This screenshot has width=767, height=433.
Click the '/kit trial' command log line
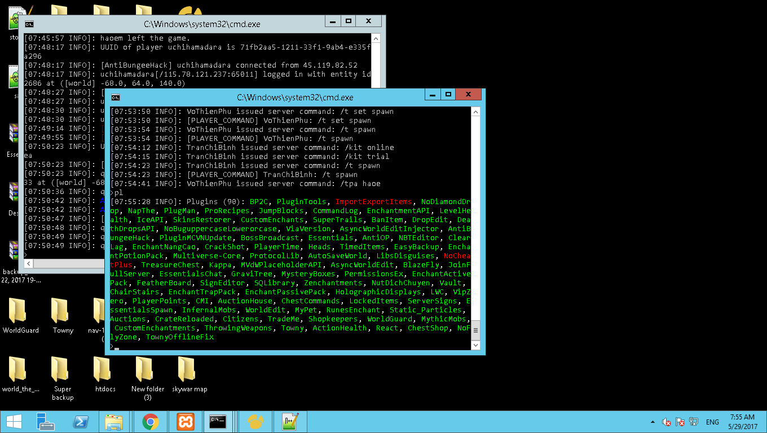(250, 157)
